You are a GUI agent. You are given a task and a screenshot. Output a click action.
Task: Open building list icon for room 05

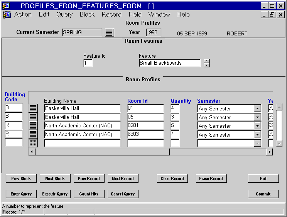click(33, 117)
